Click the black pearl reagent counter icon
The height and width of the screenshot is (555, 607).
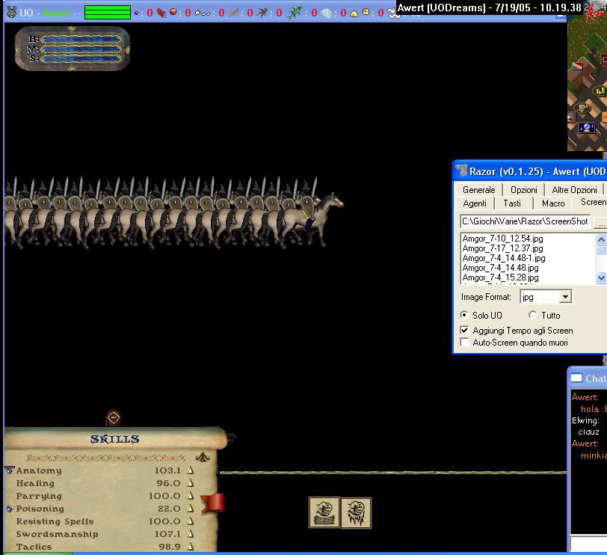point(136,13)
